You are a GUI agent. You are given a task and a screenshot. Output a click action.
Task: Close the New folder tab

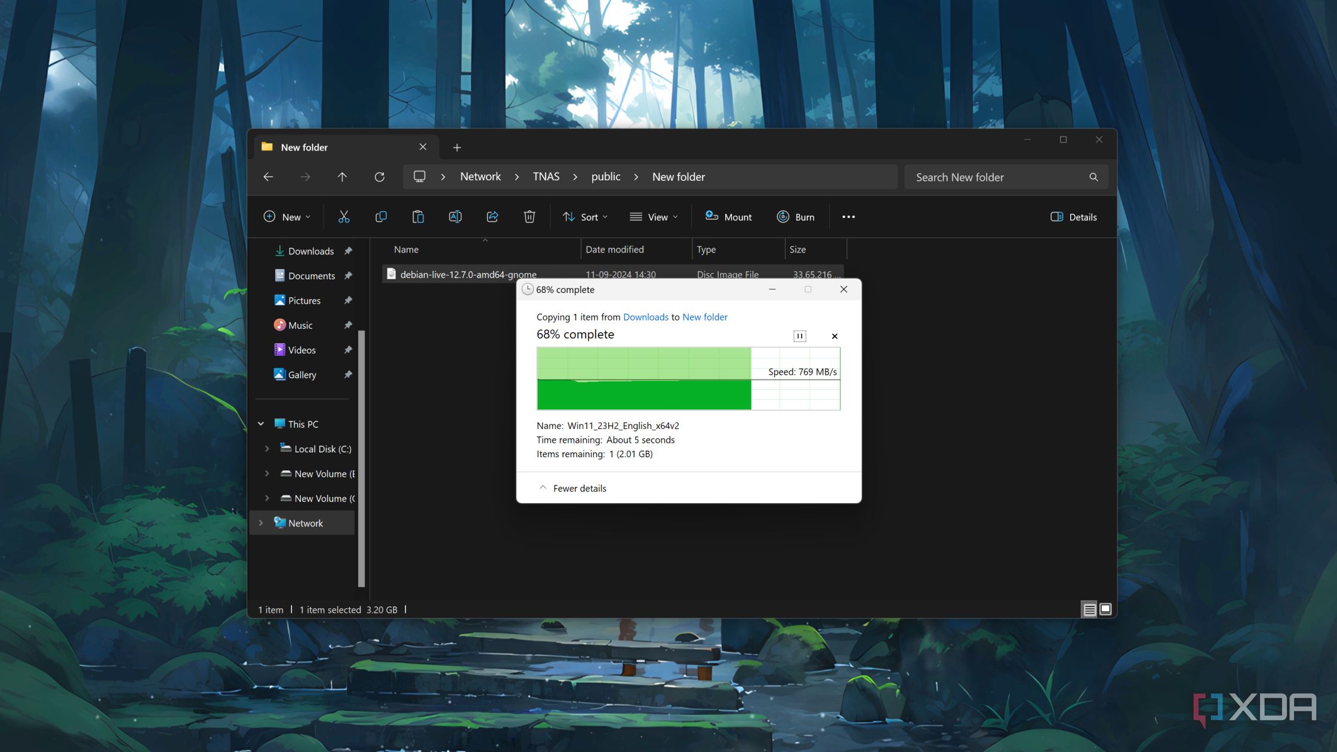(423, 147)
